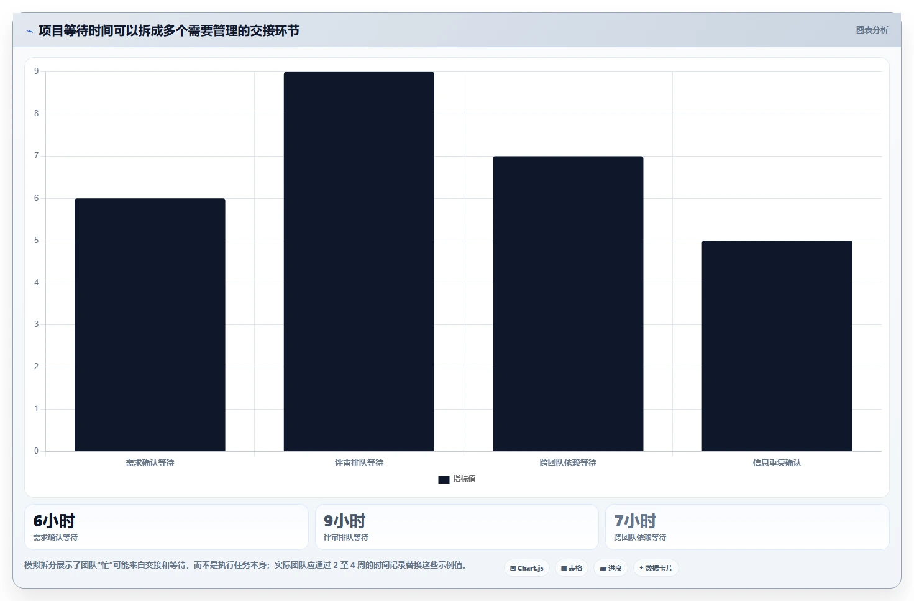
Task: Click 评审排队等待 caption under 9小时
Action: (x=346, y=538)
